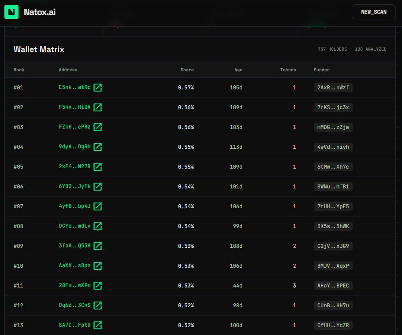
Task: Open external link icon for Dq6d..3CnS
Action: 98,306
